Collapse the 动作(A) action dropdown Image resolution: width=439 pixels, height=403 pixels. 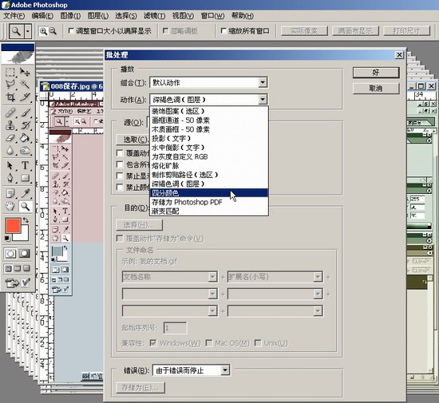pyautogui.click(x=263, y=99)
